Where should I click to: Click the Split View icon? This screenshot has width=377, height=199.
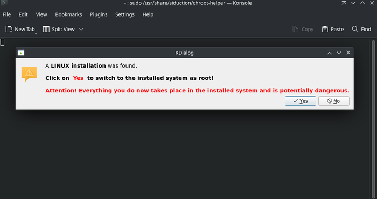click(x=46, y=29)
